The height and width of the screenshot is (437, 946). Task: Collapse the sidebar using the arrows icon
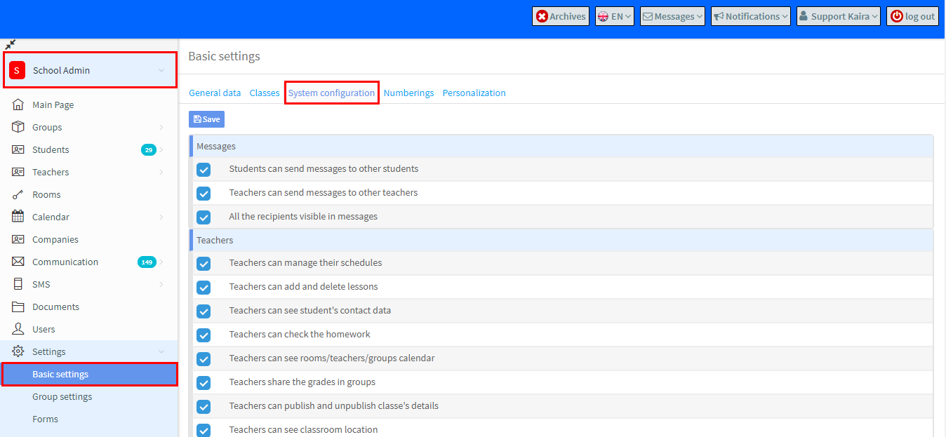pyautogui.click(x=10, y=43)
